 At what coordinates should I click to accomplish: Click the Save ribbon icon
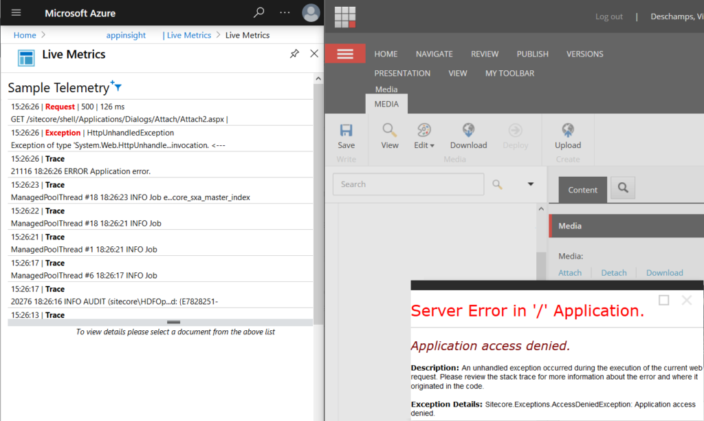click(346, 130)
